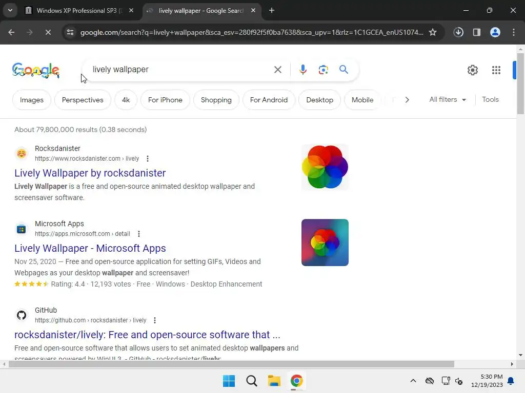
Task: Click the Chrome address bar URL
Action: 252,32
